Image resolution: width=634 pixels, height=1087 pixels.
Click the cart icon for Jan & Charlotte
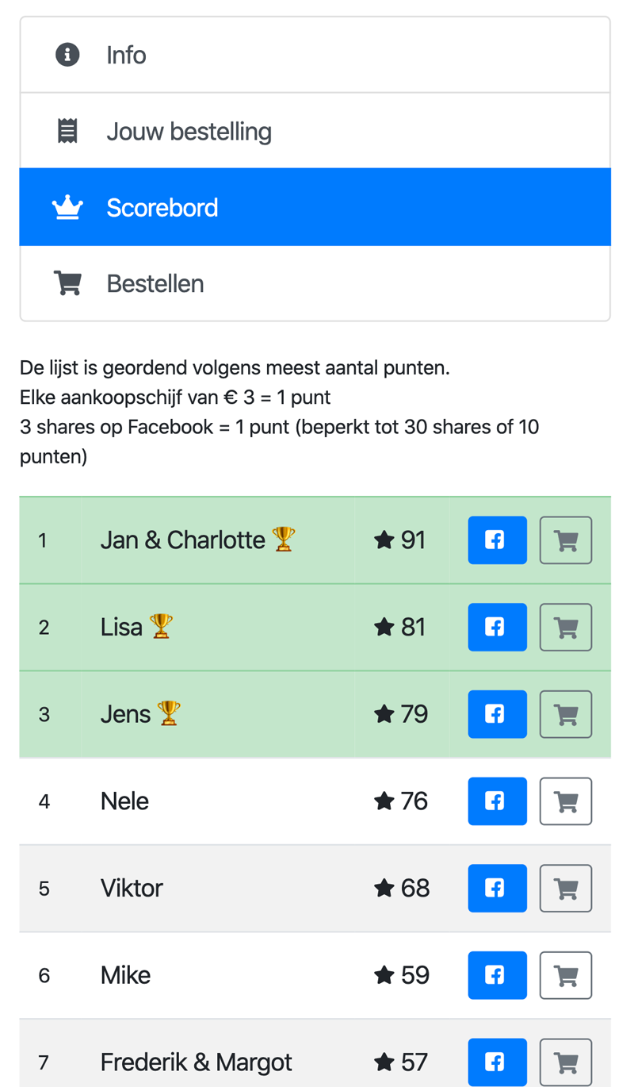(x=566, y=540)
